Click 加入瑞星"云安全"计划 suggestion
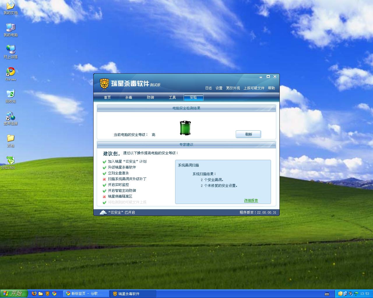Image resolution: width=373 pixels, height=298 pixels. pyautogui.click(x=127, y=162)
